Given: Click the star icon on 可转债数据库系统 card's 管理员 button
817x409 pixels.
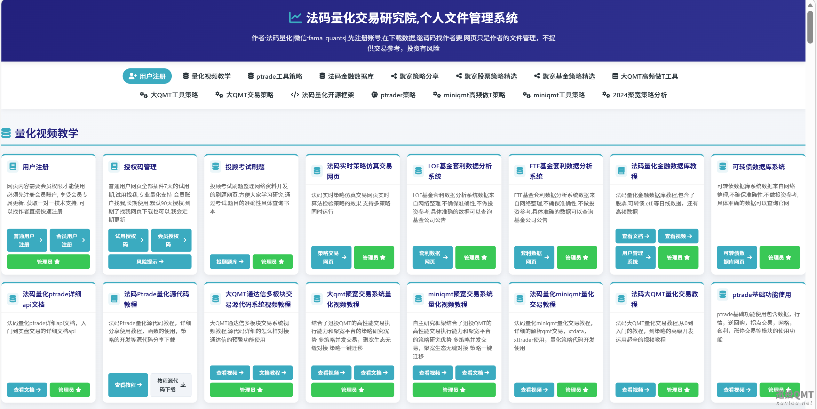Looking at the screenshot, I should [788, 257].
